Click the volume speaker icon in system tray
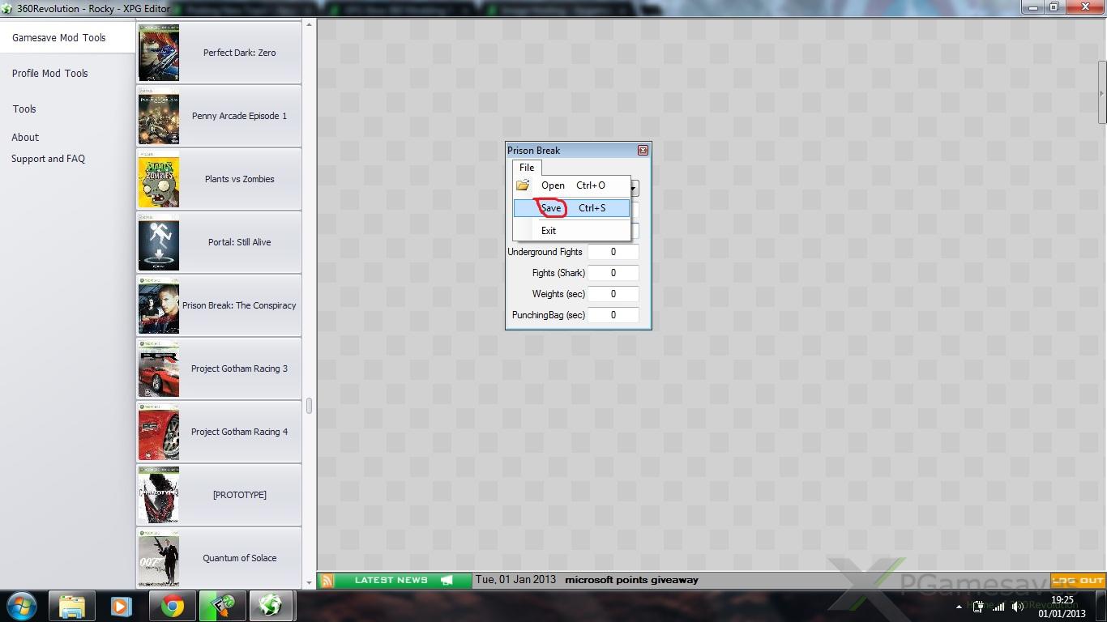The width and height of the screenshot is (1107, 622). click(x=1017, y=607)
